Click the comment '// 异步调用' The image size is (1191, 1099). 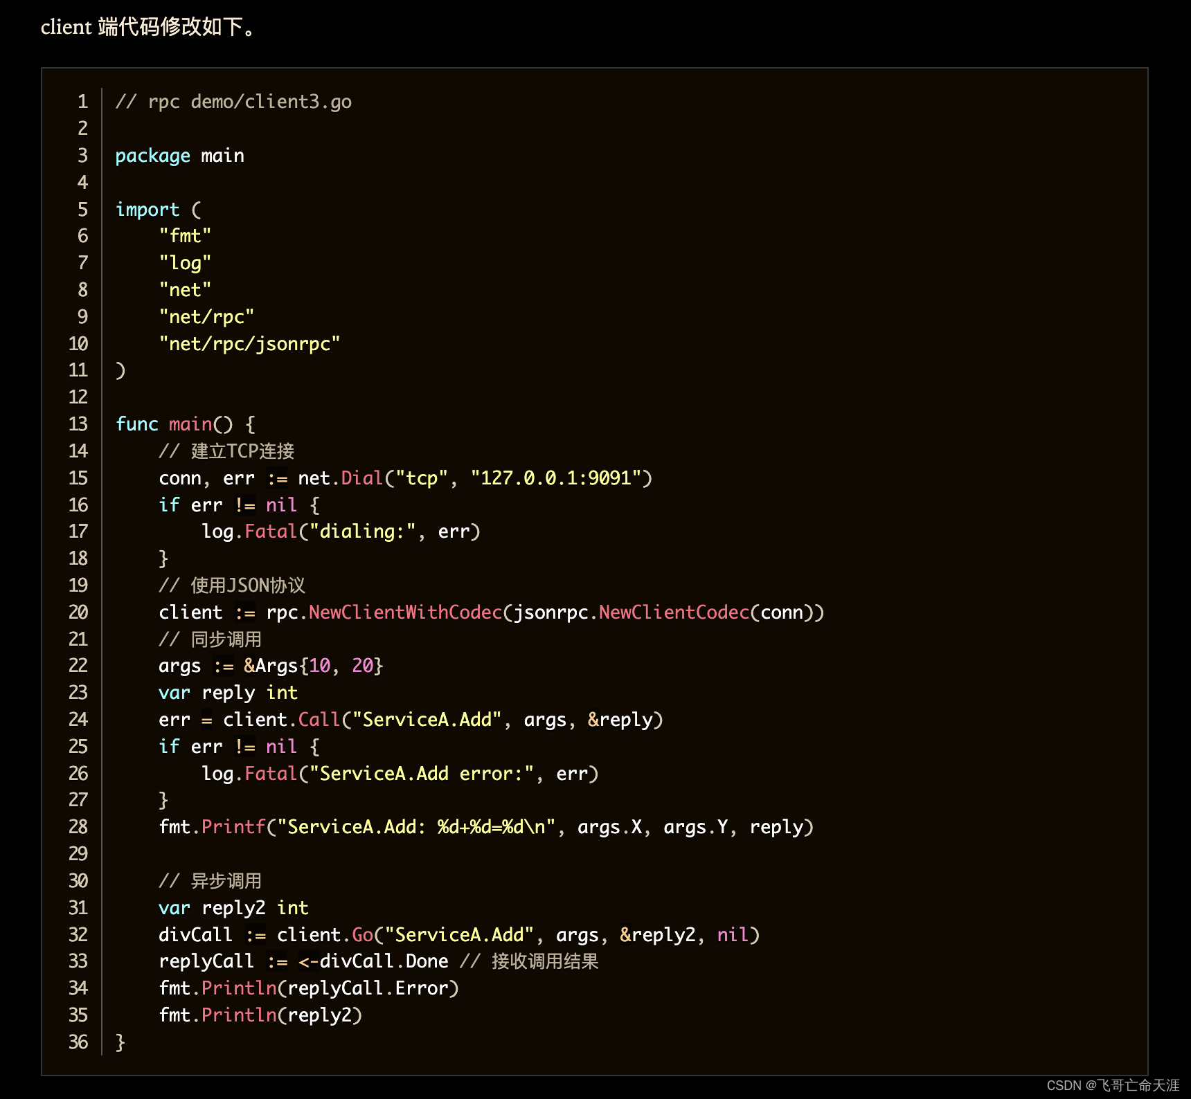(210, 881)
